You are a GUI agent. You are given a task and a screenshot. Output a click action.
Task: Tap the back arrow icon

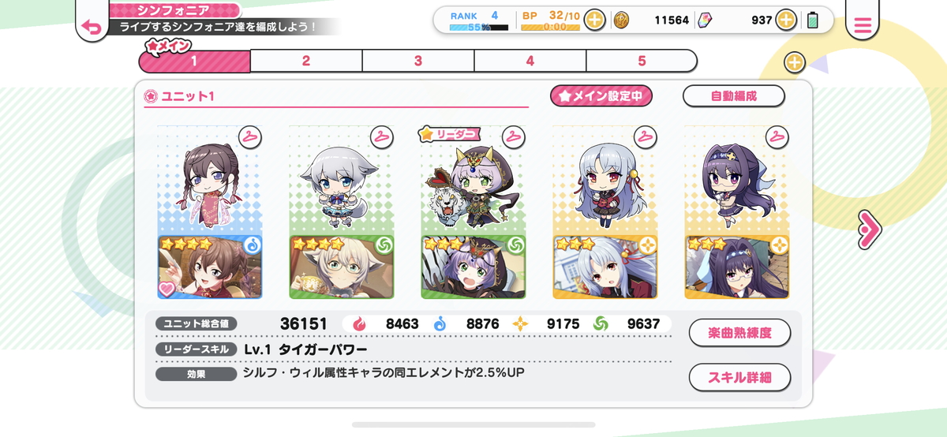pos(92,27)
